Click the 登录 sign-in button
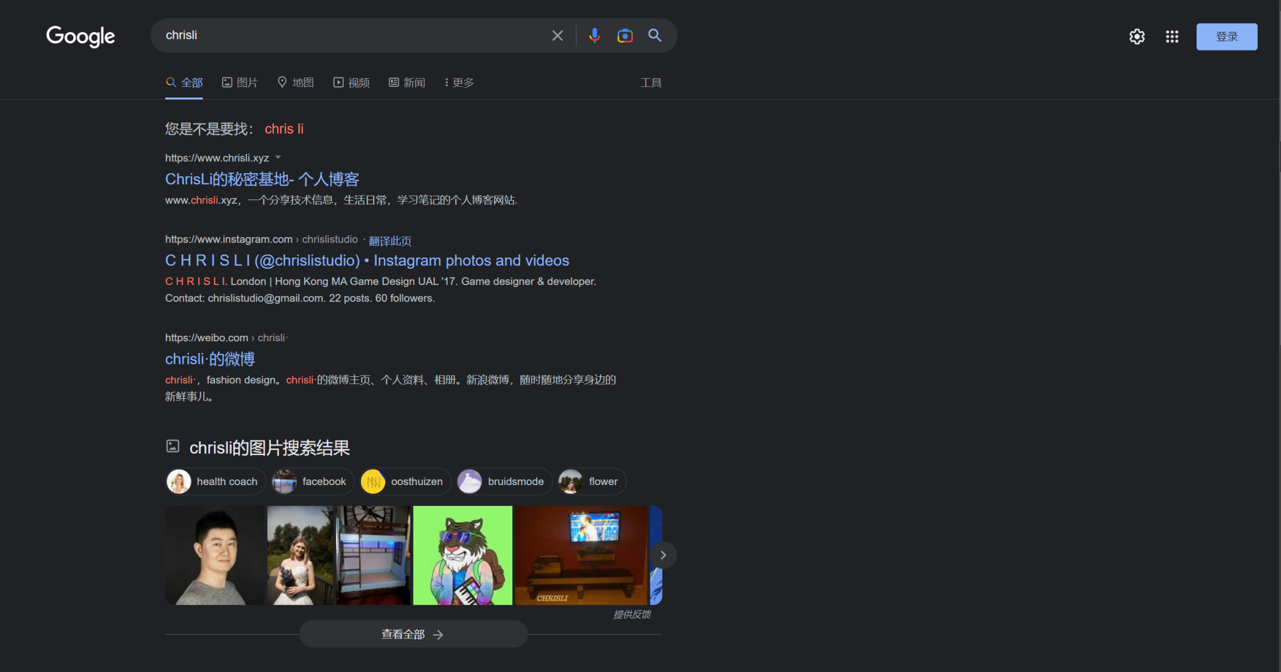Viewport: 1281px width, 672px height. coord(1227,37)
